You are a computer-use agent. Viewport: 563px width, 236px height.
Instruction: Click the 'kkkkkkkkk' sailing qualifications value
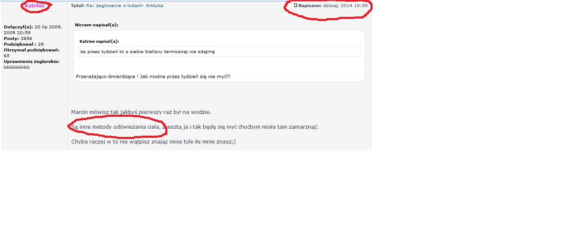click(17, 67)
